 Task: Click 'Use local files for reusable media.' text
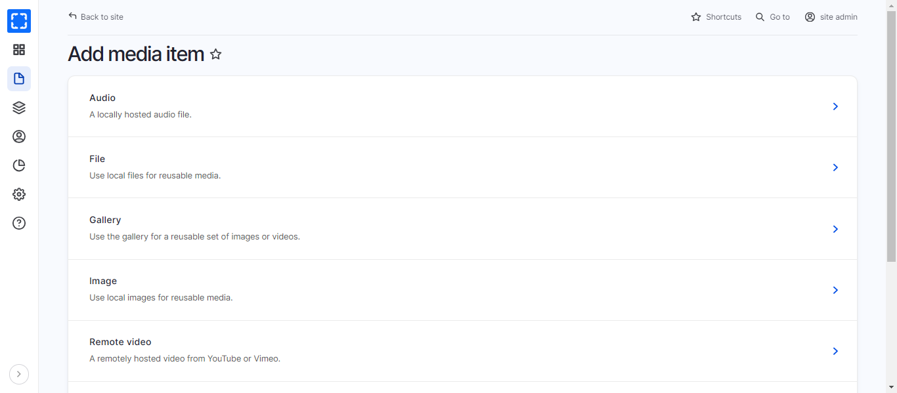(x=155, y=175)
